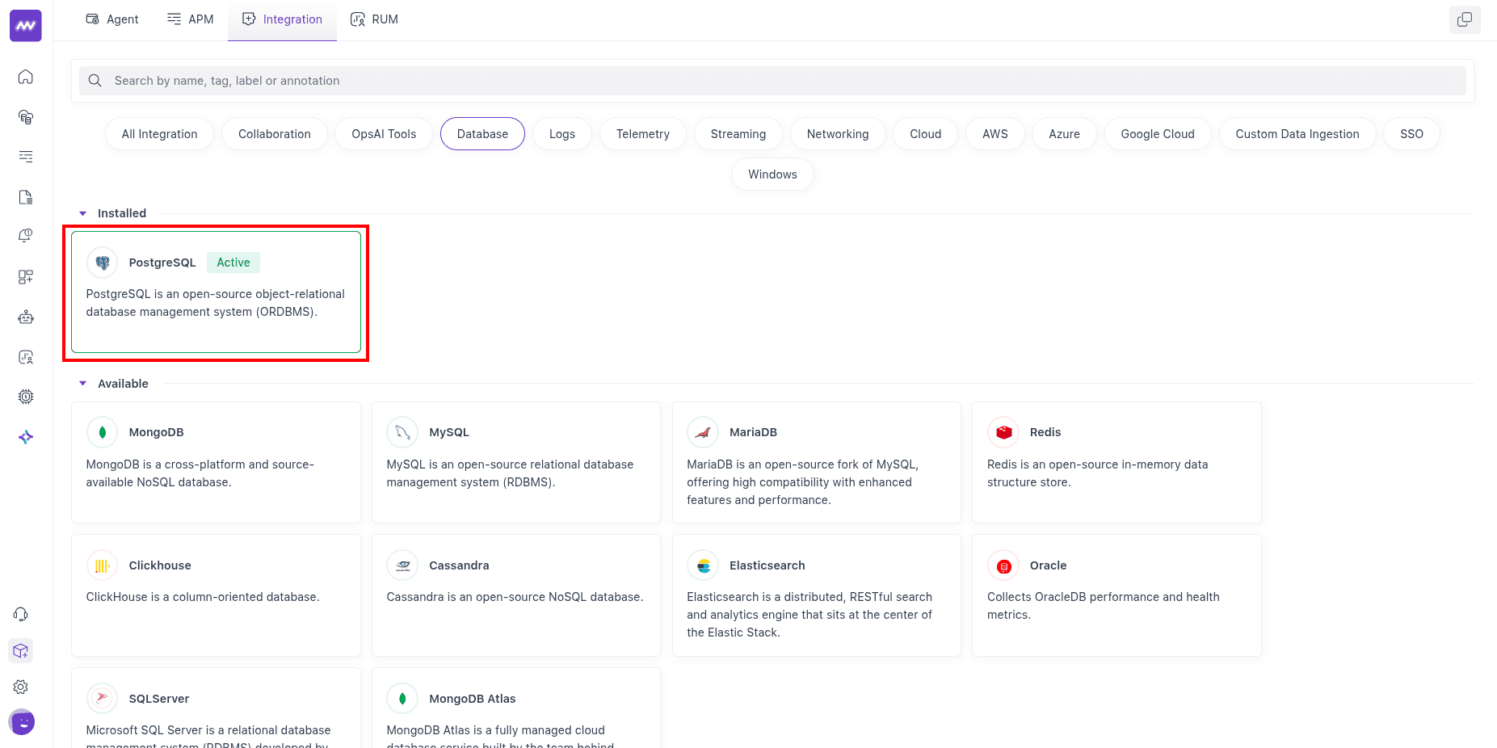Collapse the Available section
Viewport: 1497px width, 748px height.
point(82,383)
